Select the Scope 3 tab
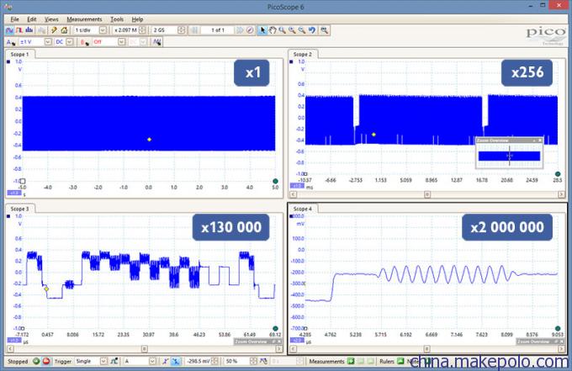Viewport: 572px width, 371px height. (x=19, y=209)
